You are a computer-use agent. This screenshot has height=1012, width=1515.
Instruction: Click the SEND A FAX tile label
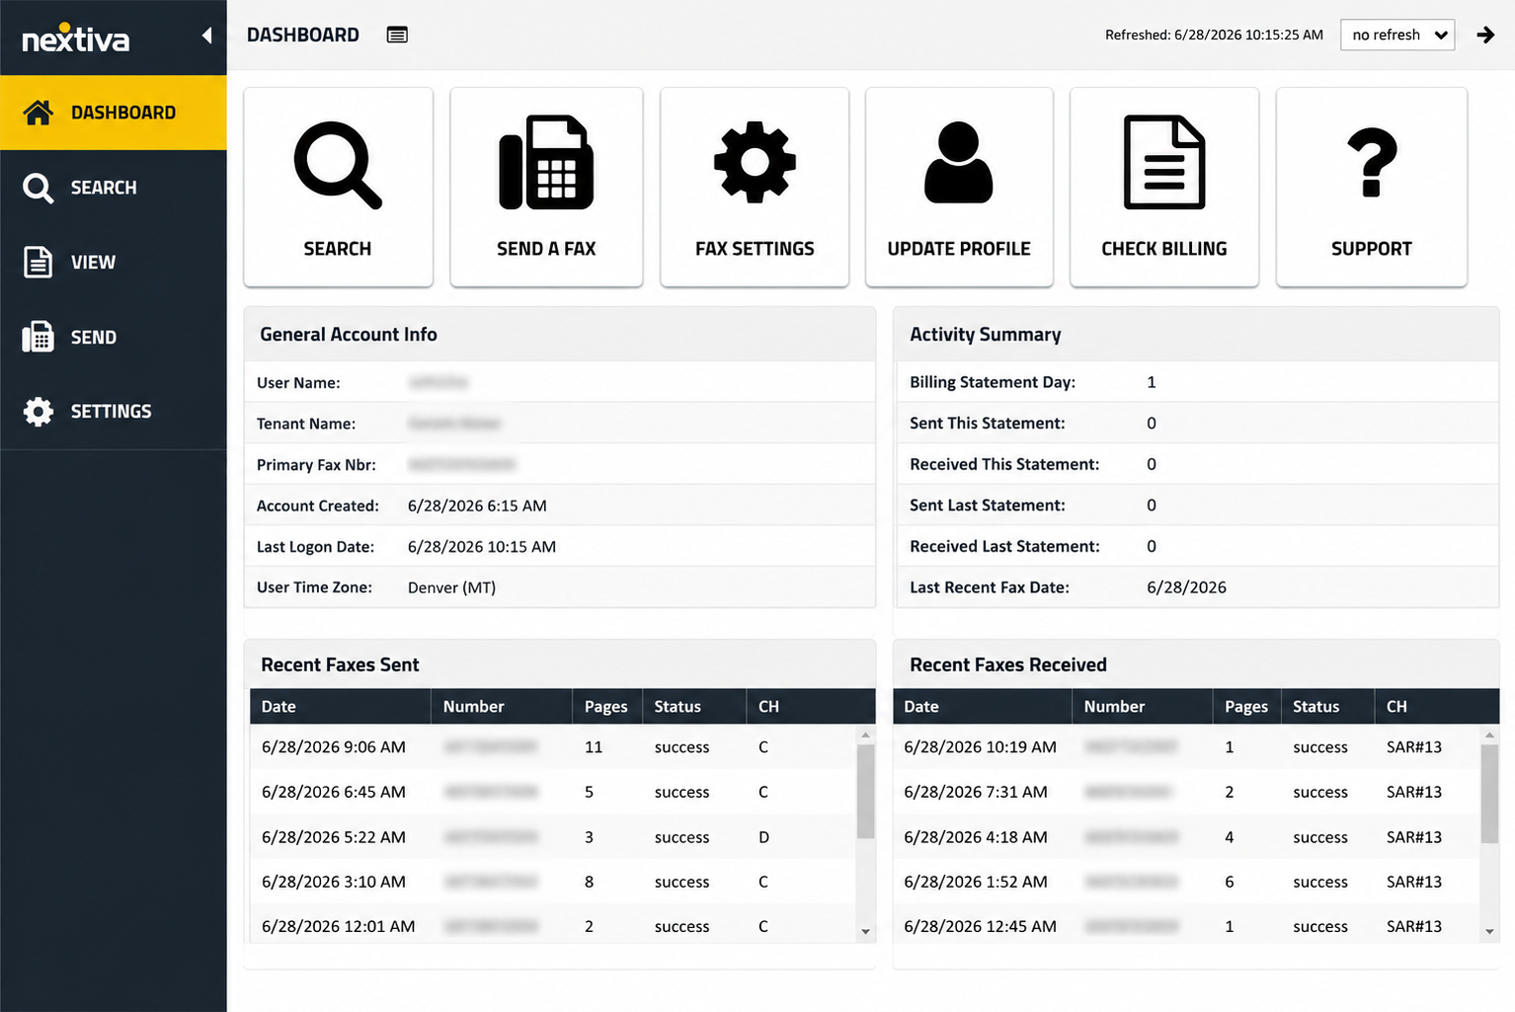click(x=546, y=249)
